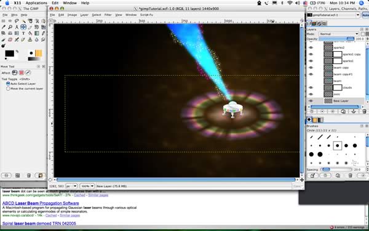Hide the sparks1 copy layer
This screenshot has height=231, width=369.
click(311, 54)
